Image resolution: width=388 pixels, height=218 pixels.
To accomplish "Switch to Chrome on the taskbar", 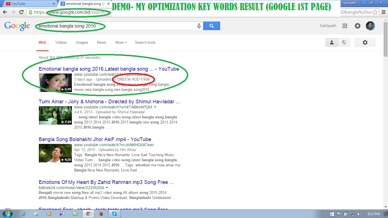I will tap(88, 214).
